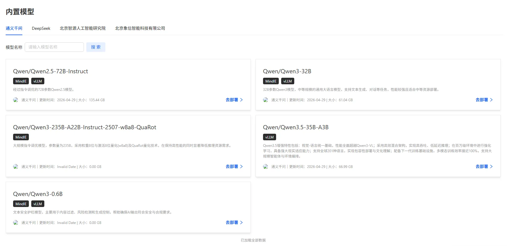
Task: Click the provider logo on the Qwen3-32B card
Action: click(x=265, y=100)
